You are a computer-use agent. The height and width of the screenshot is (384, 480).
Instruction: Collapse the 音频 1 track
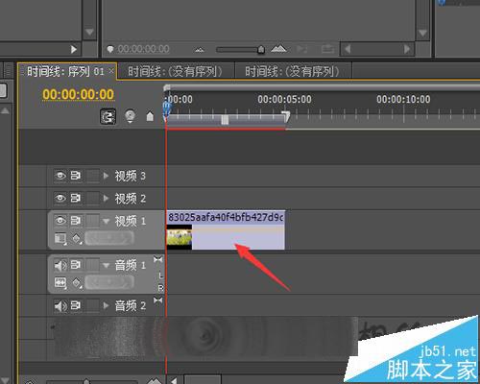tap(106, 265)
